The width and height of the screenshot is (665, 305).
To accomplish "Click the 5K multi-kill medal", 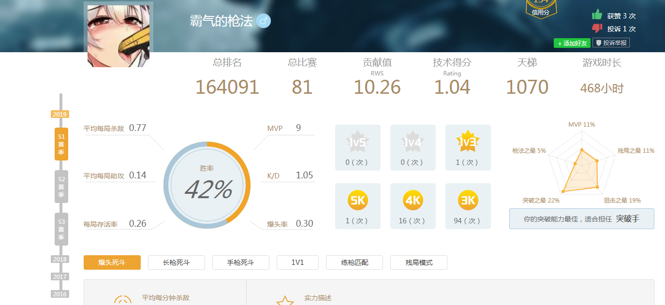I will tap(357, 200).
